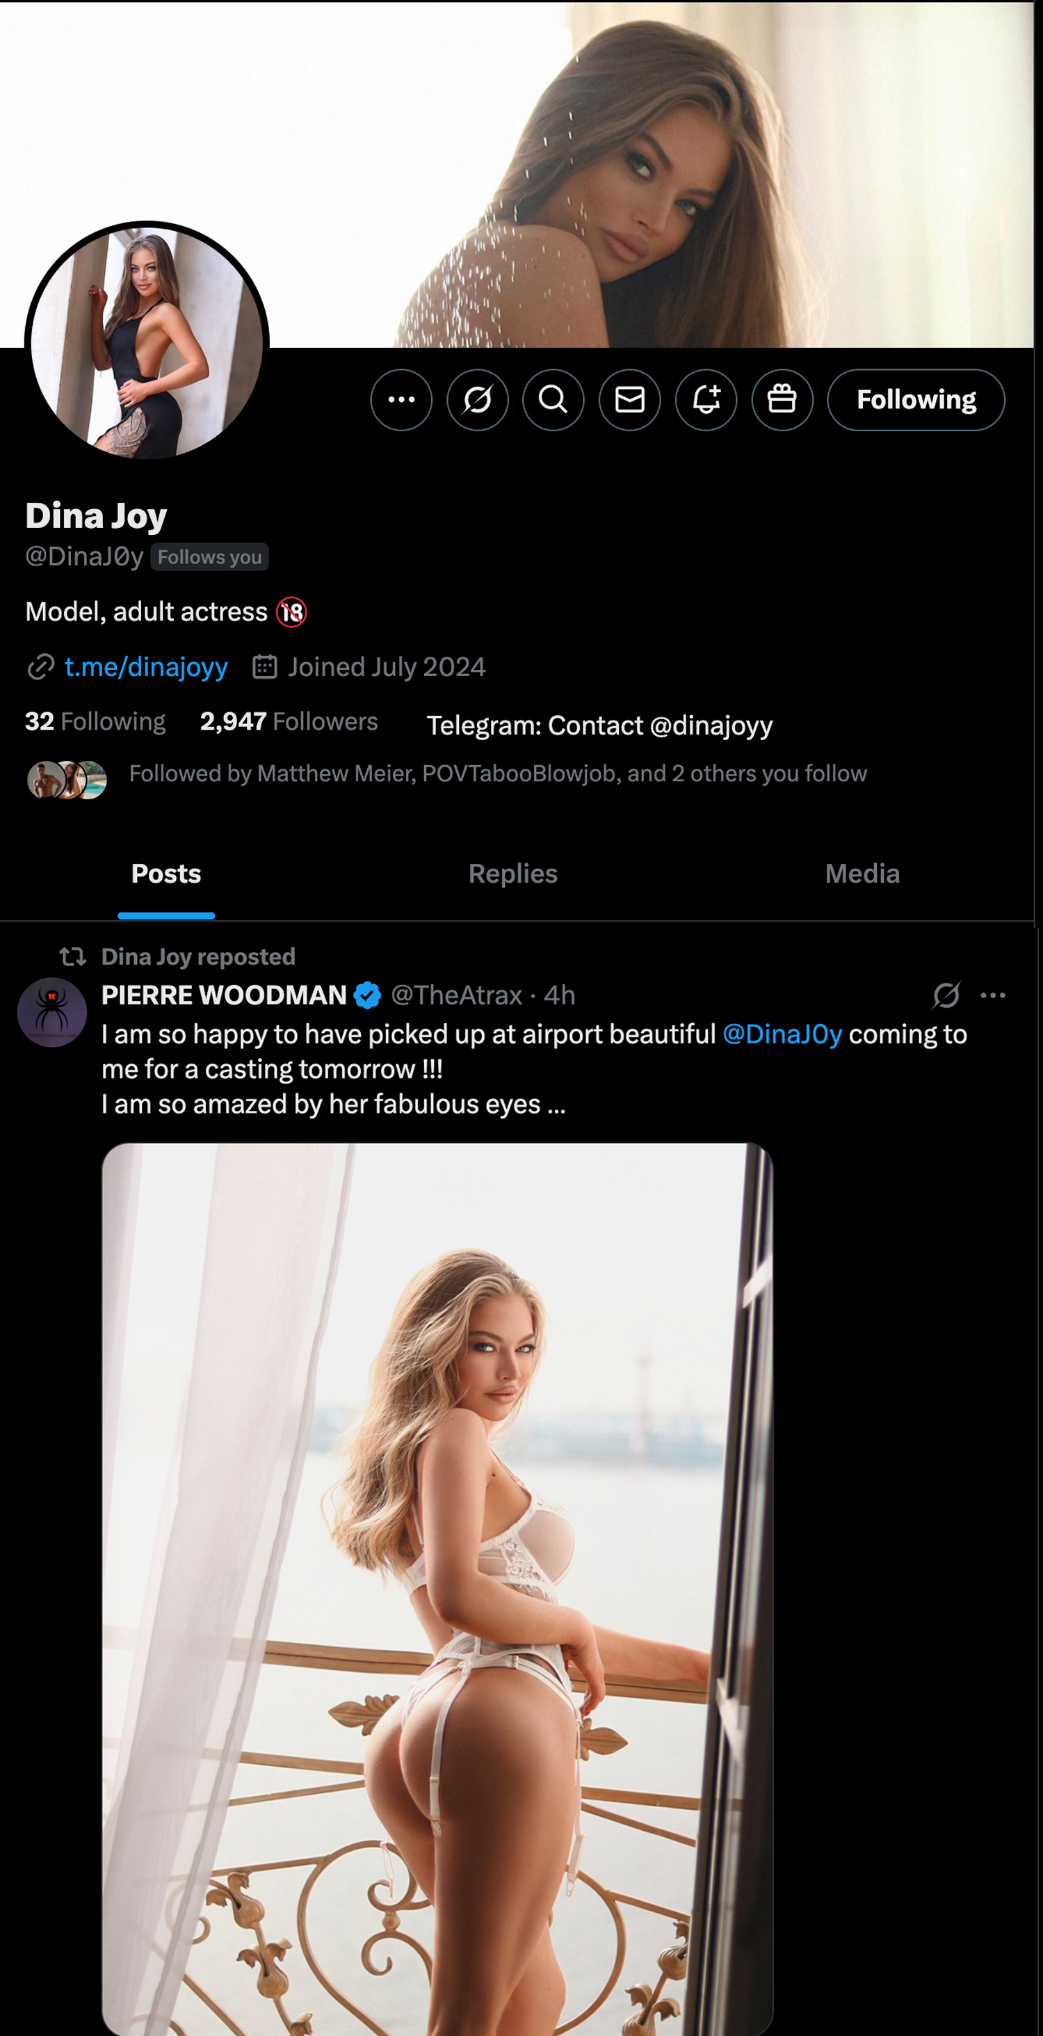Turn on post notifications bell
This screenshot has height=2036, width=1043.
pyautogui.click(x=706, y=400)
